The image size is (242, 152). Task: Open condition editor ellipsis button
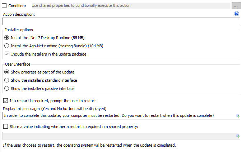pos(236,6)
